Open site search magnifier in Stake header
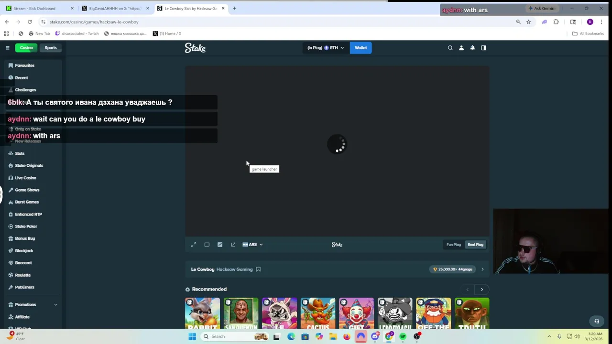The width and height of the screenshot is (612, 344). (450, 48)
